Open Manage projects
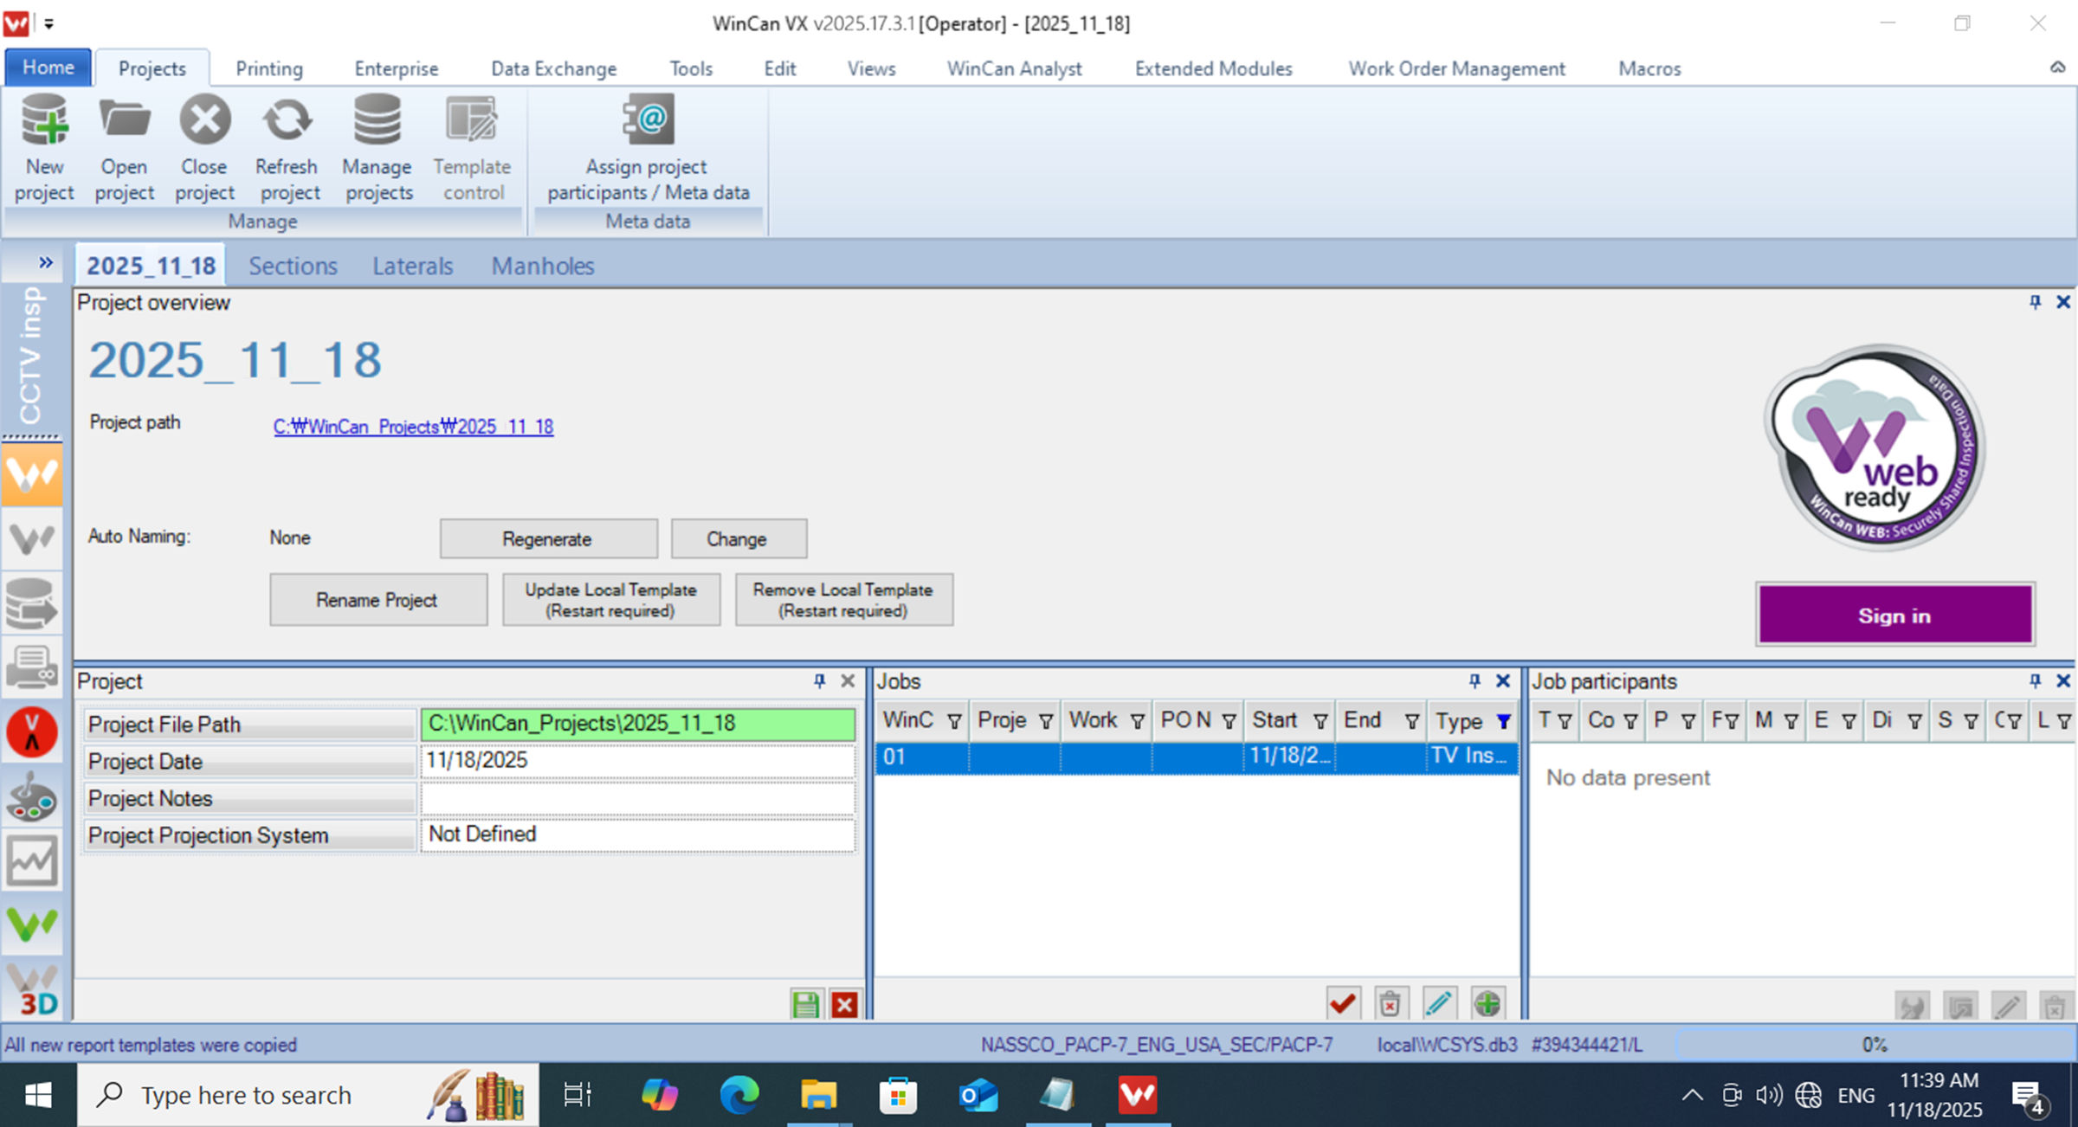This screenshot has height=1127, width=2078. coord(377,147)
